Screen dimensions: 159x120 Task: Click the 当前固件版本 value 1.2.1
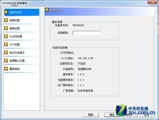[81, 80]
